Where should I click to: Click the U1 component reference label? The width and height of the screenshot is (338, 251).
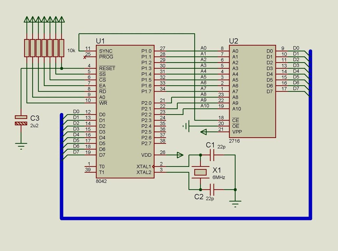[100, 40]
